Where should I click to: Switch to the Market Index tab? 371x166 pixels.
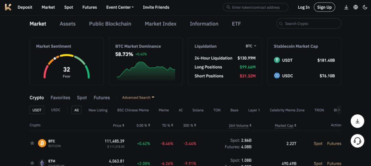(x=161, y=24)
